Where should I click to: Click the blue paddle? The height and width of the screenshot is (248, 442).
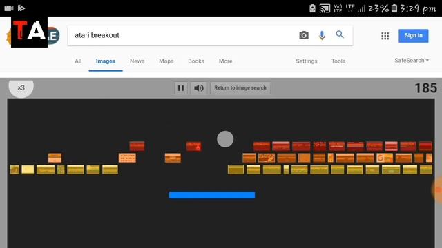click(212, 195)
